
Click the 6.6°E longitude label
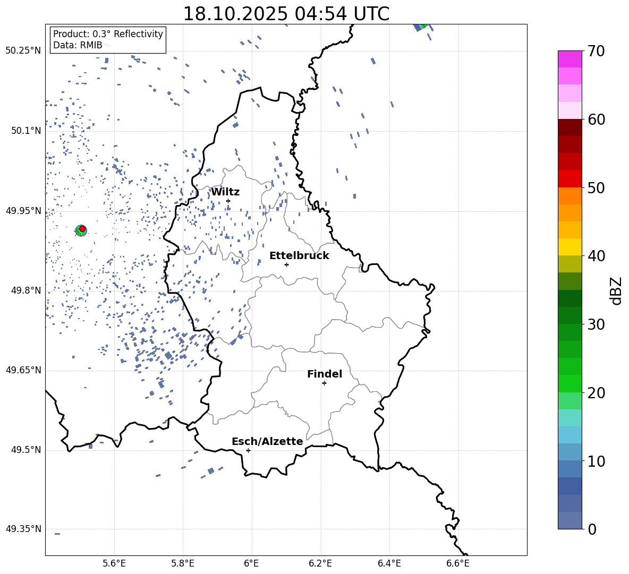[458, 563]
